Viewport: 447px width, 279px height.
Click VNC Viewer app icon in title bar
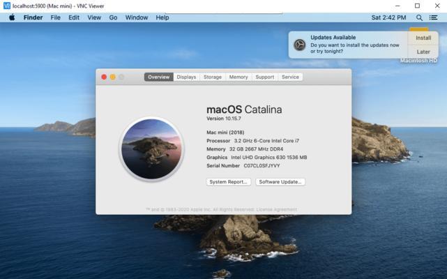[6, 6]
